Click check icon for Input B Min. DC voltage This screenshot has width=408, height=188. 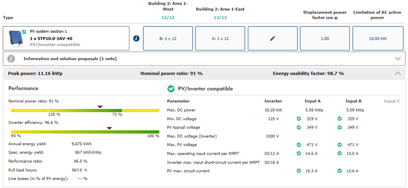pyautogui.click(x=339, y=119)
